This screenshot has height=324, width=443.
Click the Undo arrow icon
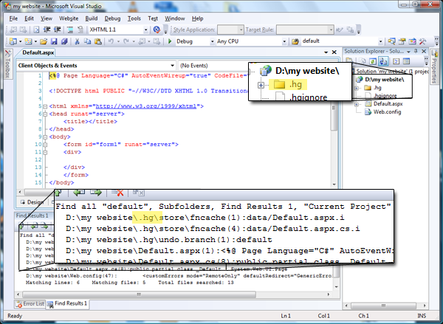pos(111,41)
